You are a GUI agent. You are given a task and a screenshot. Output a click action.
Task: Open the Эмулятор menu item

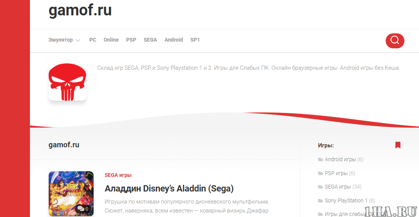pyautogui.click(x=61, y=40)
